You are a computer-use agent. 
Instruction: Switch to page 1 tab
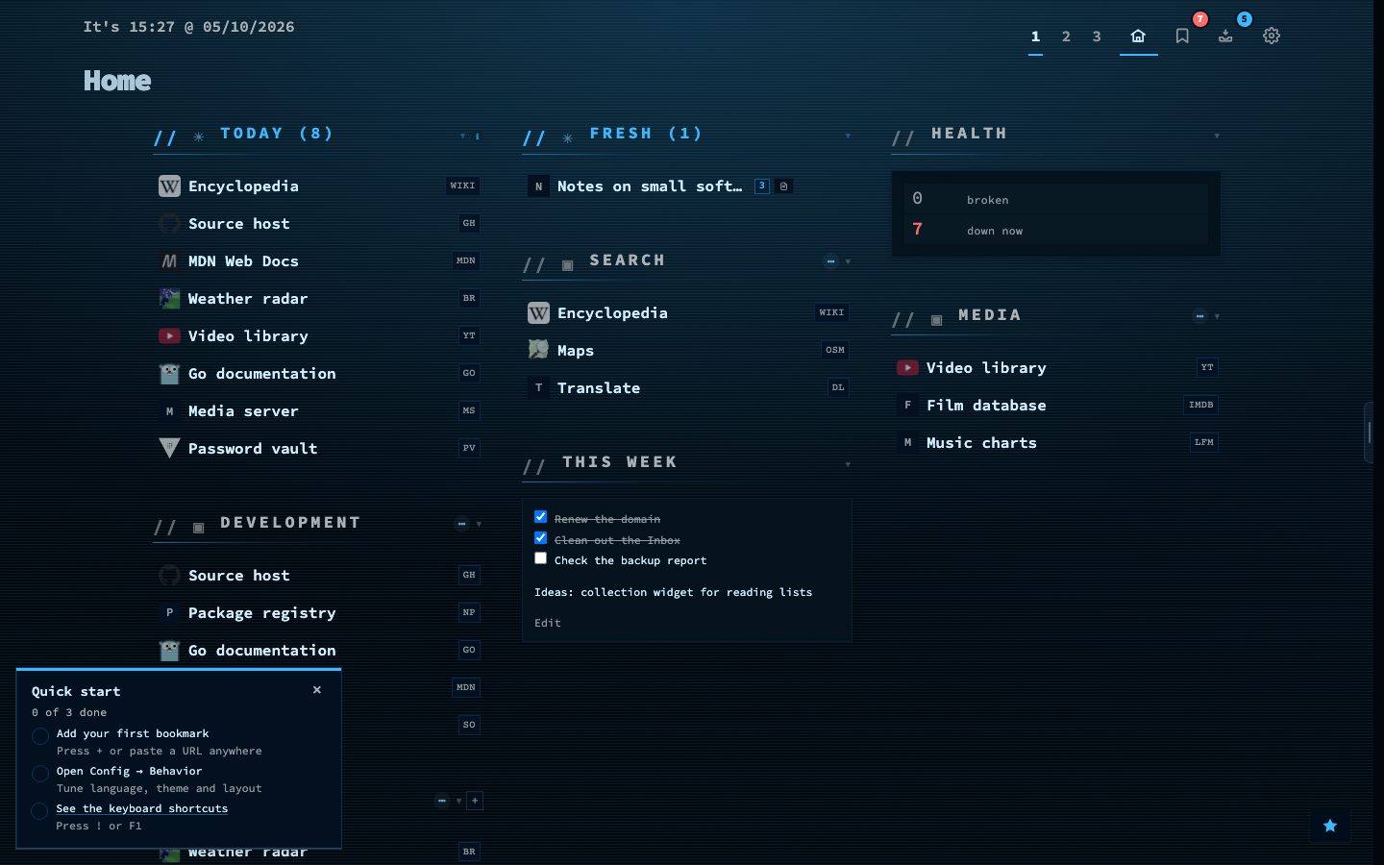[1035, 37]
